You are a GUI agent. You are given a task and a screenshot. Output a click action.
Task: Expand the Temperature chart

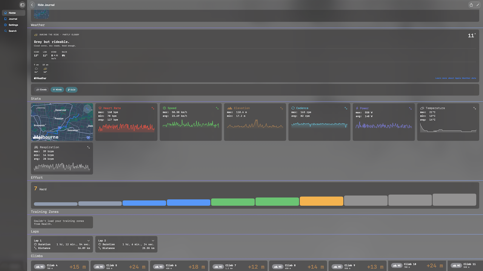(x=475, y=108)
